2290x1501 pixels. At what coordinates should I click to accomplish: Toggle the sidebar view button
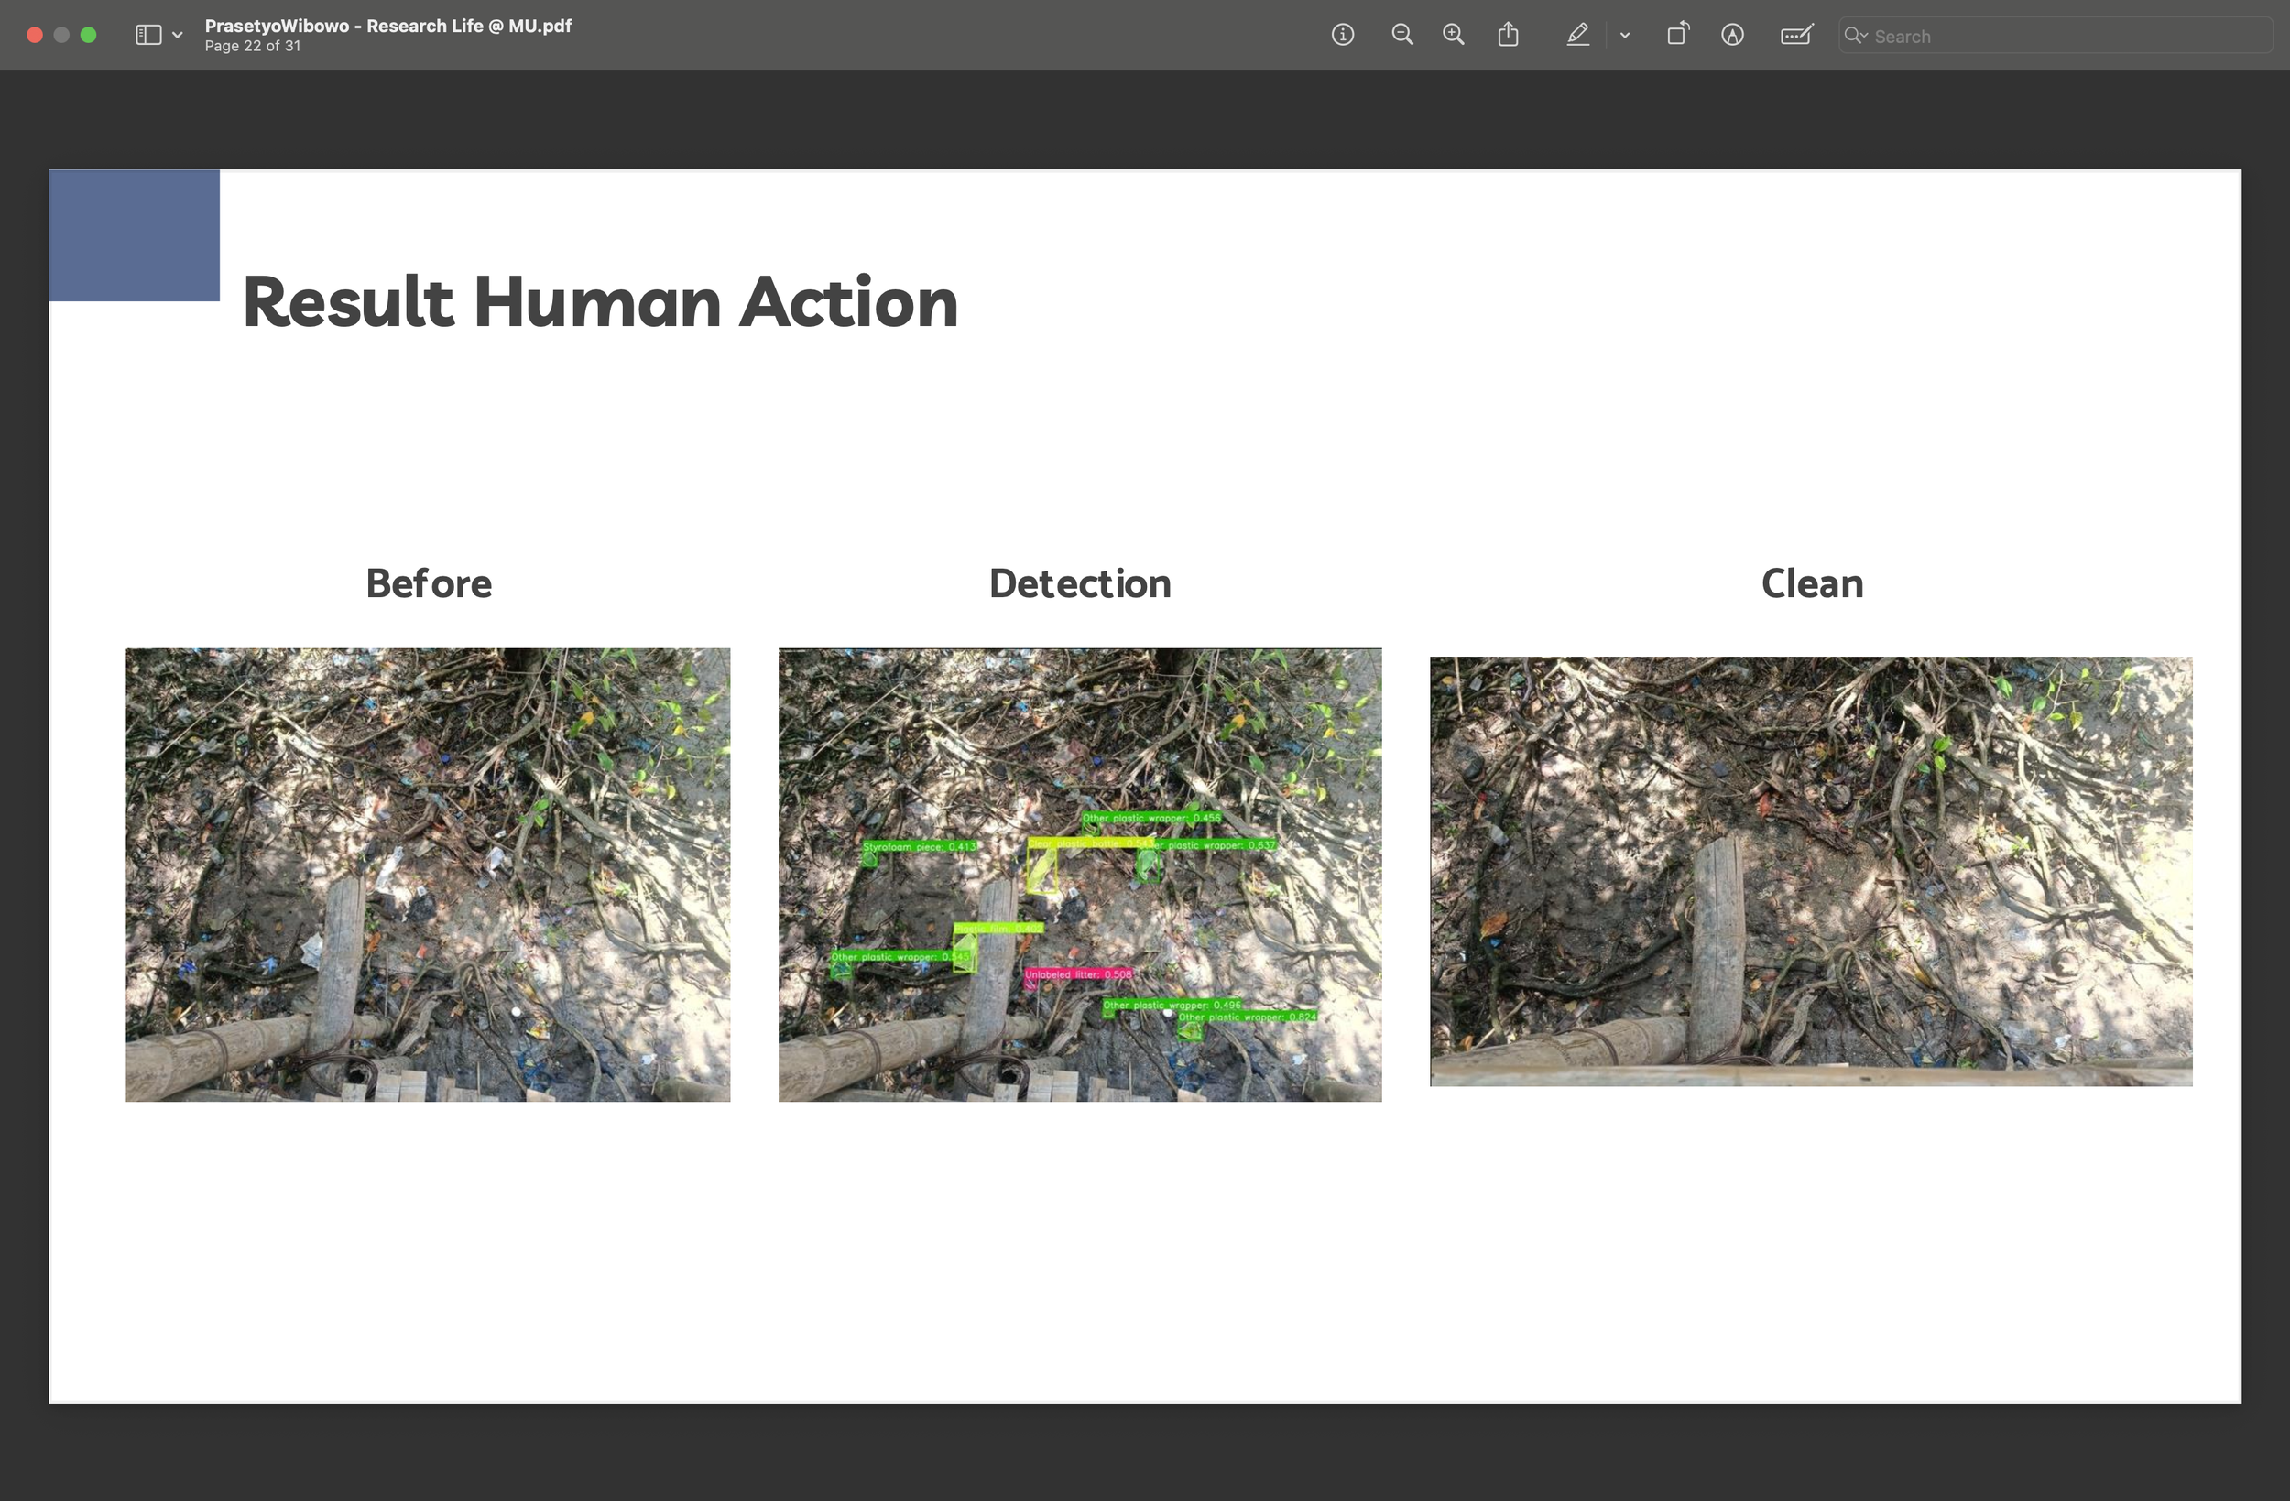coord(148,36)
